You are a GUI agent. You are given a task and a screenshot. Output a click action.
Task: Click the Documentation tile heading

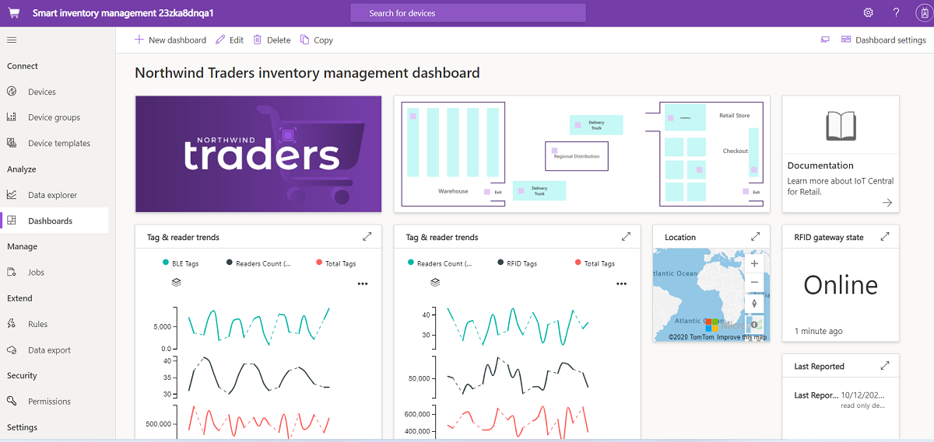(x=820, y=165)
